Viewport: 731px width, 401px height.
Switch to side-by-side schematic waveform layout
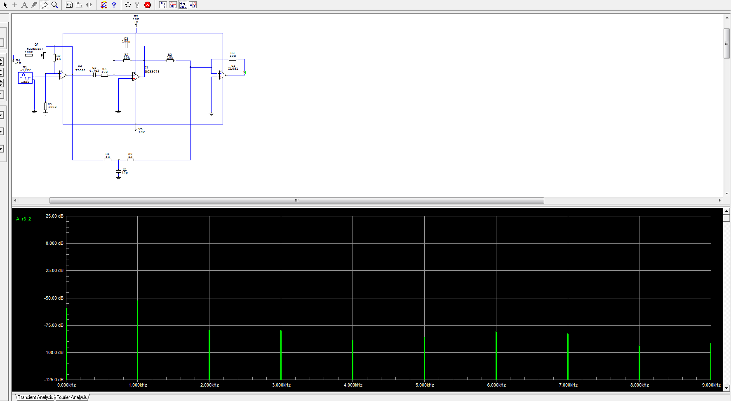pyautogui.click(x=193, y=5)
